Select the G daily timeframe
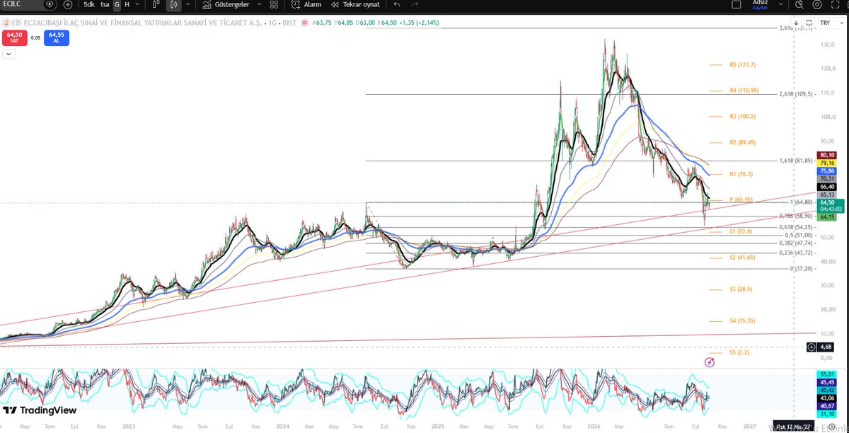 [x=117, y=4]
